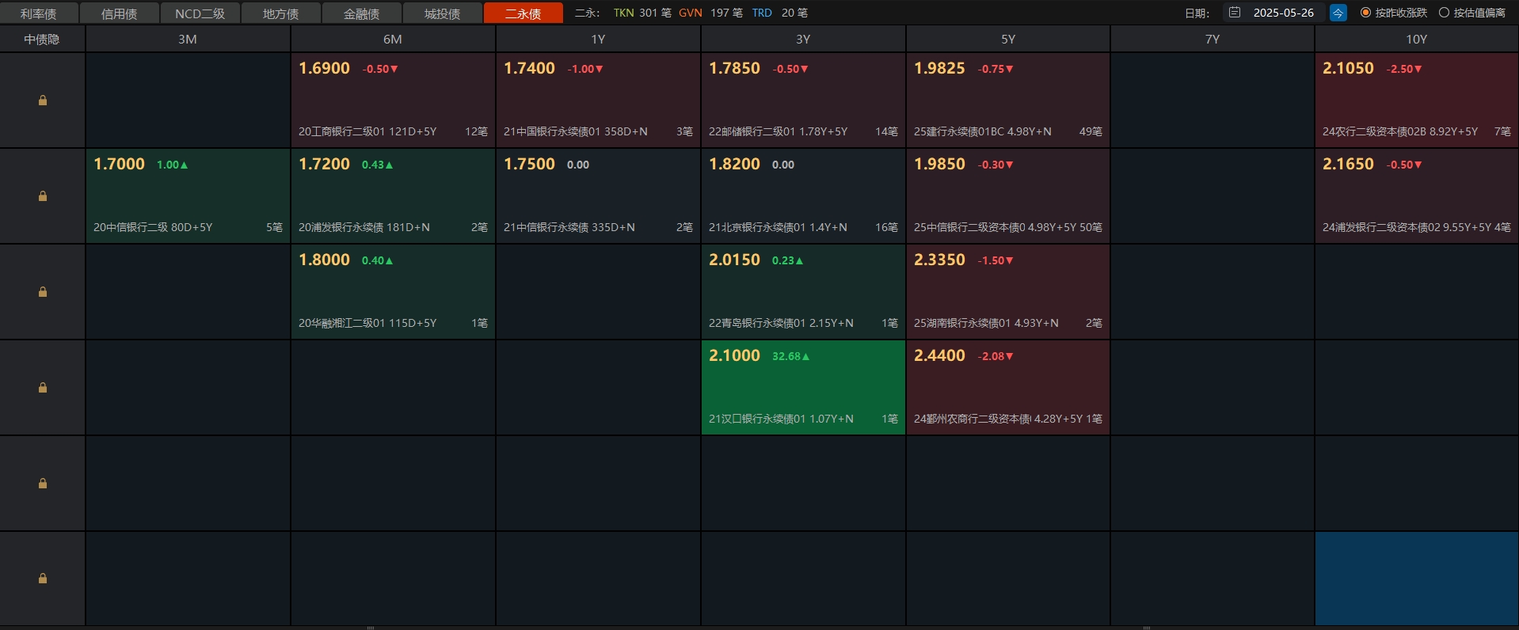Click the GVN 197 笔 statistic
The image size is (1519, 630).
click(x=710, y=13)
